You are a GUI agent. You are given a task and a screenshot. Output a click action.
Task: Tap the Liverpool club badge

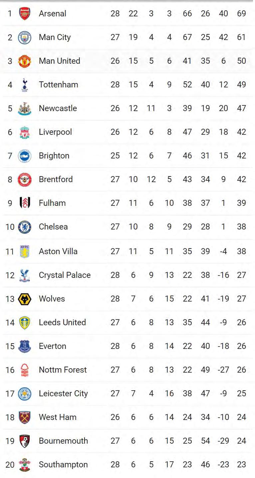tap(24, 132)
